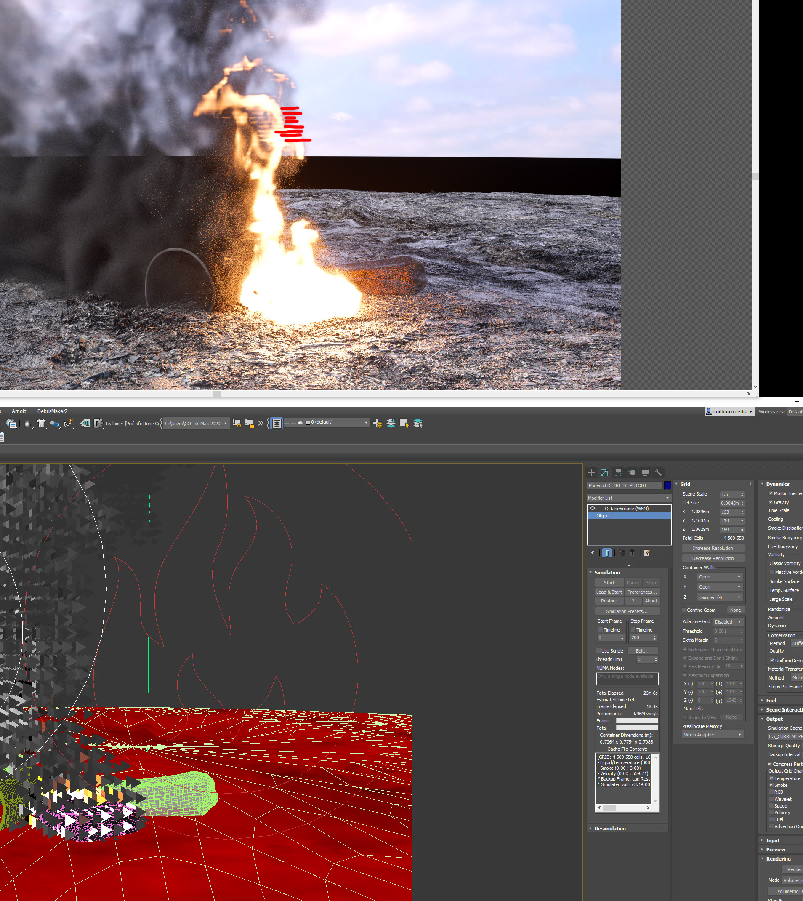Viewport: 803px width, 901px height.
Task: Open the Display tab in command panel
Action: pos(645,473)
